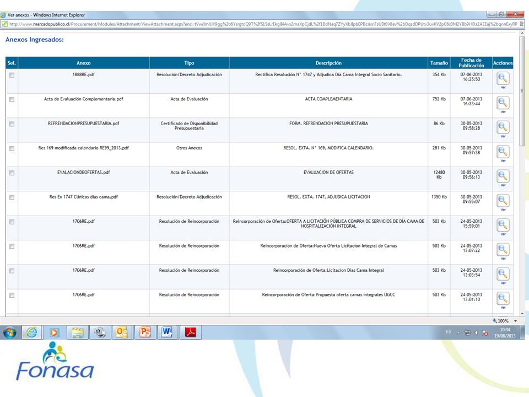The height and width of the screenshot is (397, 529).
Task: Open Adobe Reader taskbar icon
Action: click(x=191, y=332)
